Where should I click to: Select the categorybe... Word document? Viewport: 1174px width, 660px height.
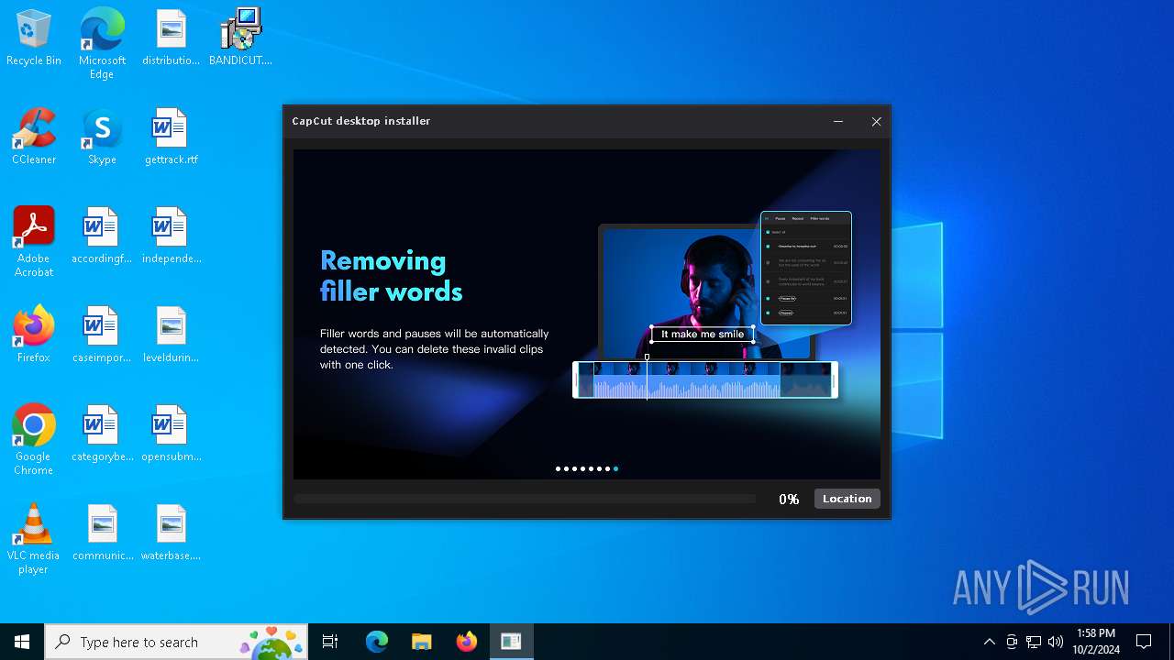(102, 434)
